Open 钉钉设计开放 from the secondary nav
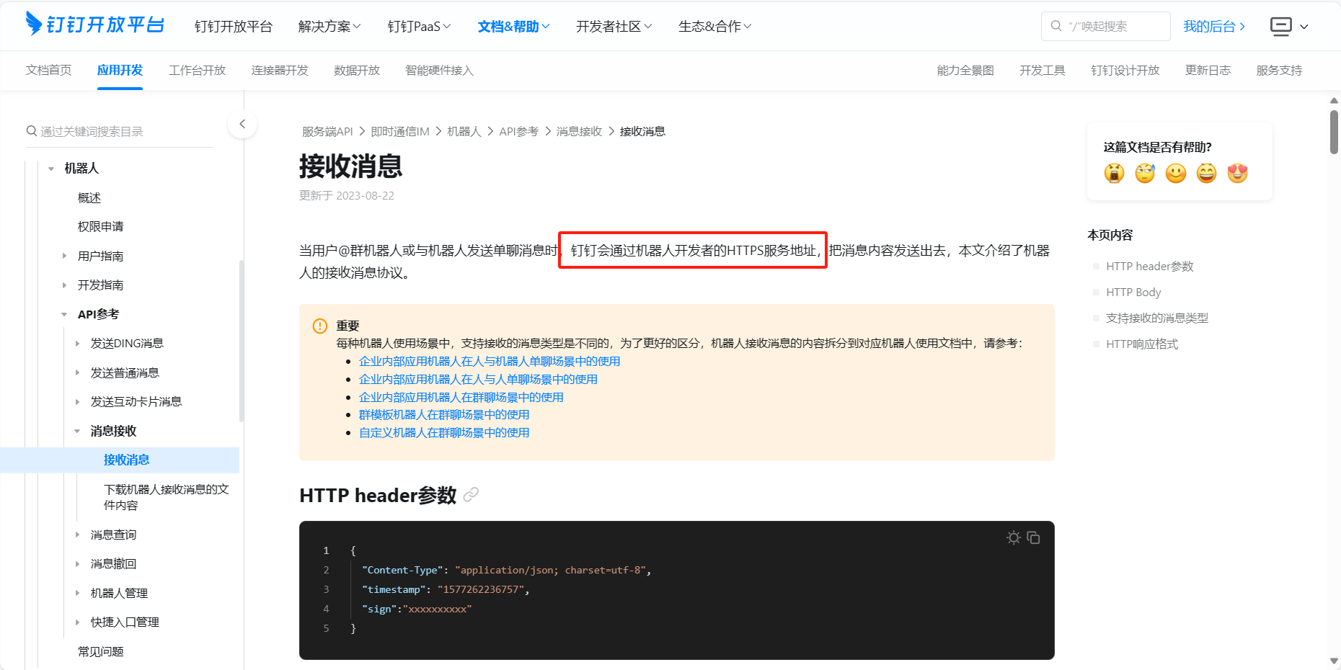The height and width of the screenshot is (670, 1341). (1125, 70)
